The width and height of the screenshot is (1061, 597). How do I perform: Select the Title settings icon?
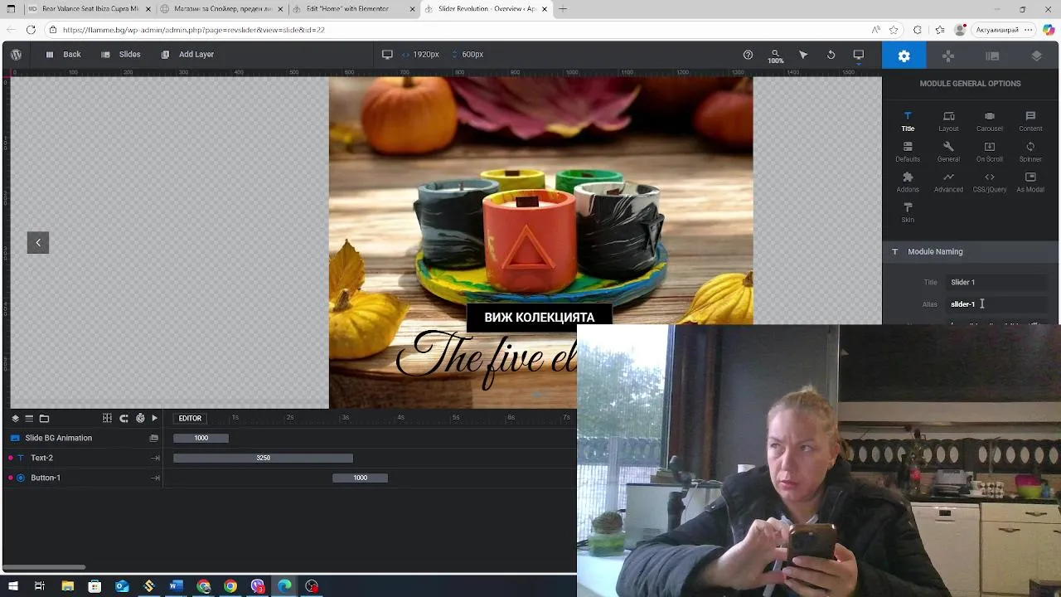point(908,121)
